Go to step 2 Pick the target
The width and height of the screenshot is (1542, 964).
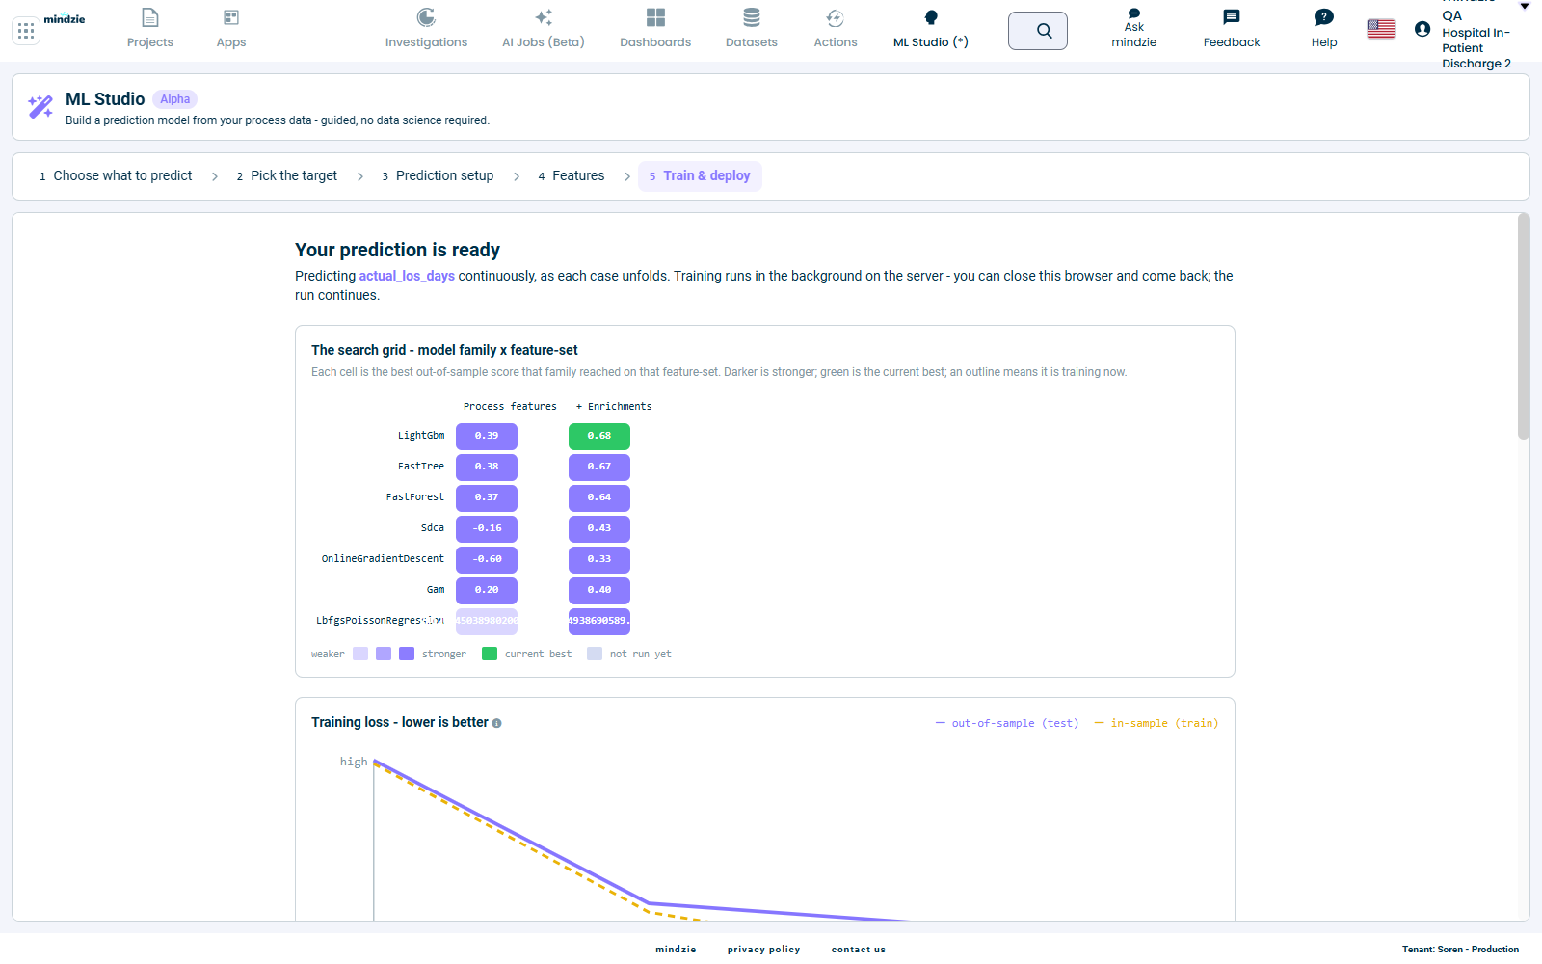[x=287, y=176]
